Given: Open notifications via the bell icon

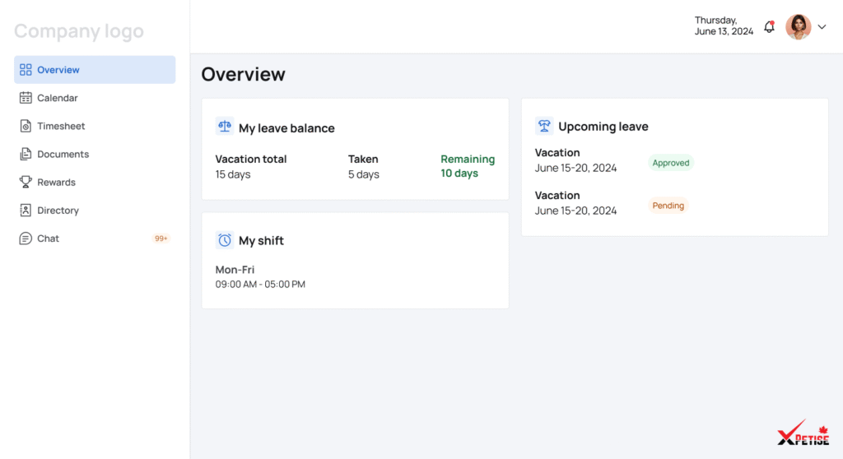Looking at the screenshot, I should [769, 26].
